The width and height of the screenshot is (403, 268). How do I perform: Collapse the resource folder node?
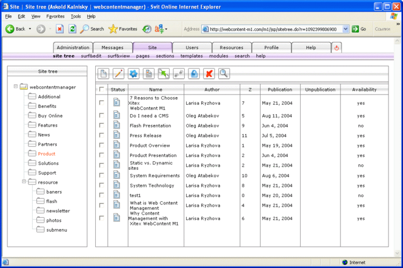(24, 181)
